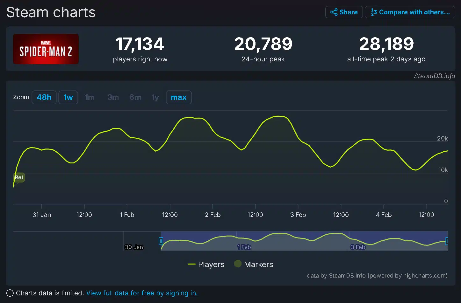Set chart zoom to max

(179, 97)
